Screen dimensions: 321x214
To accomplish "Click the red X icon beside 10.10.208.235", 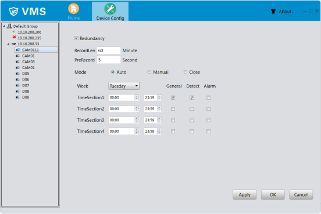I will click(14, 37).
